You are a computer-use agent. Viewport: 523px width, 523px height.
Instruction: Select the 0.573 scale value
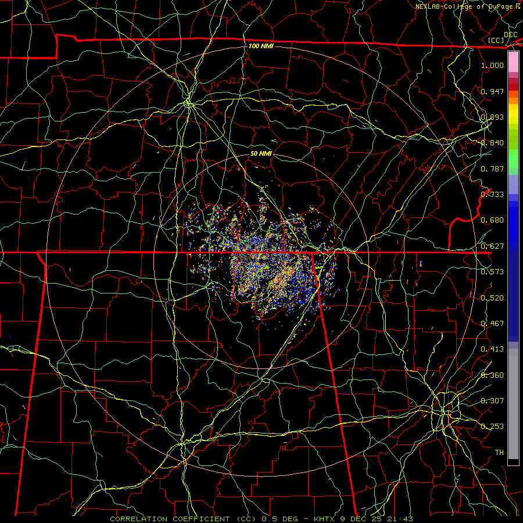click(x=492, y=272)
